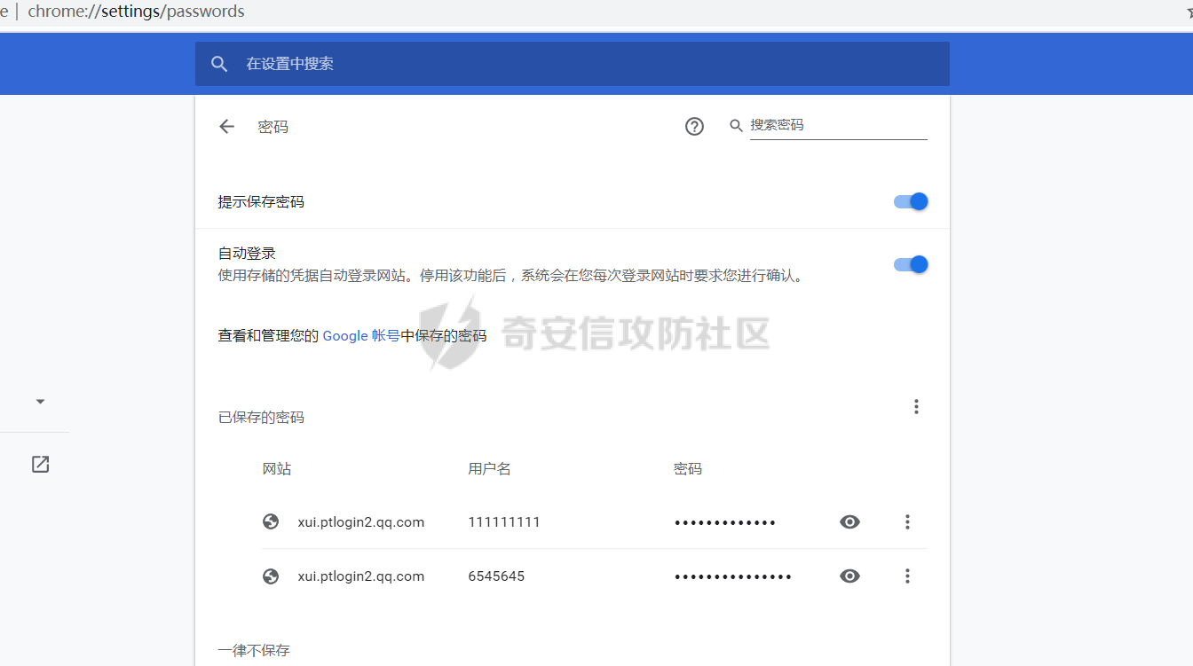This screenshot has height=666, width=1193.
Task: Open the more actions menu for user 111111111
Action: coord(907,522)
